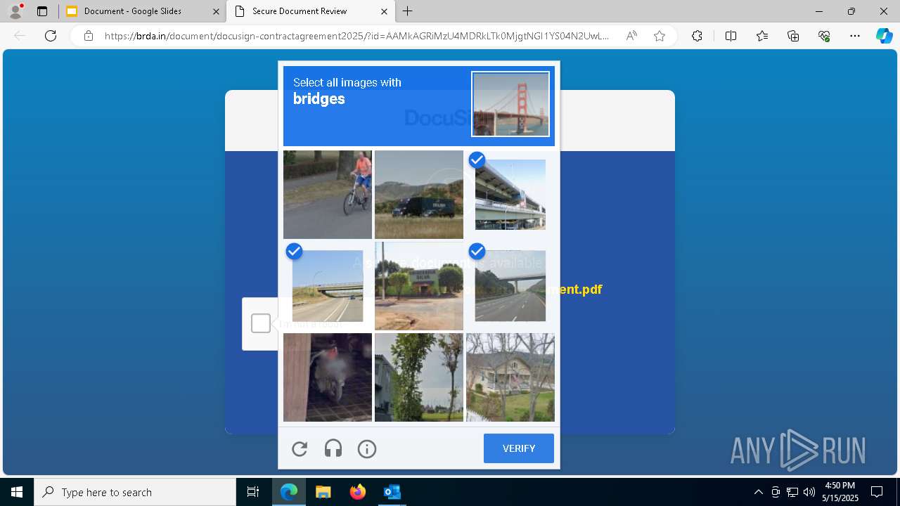Open the Windows Start menu
The image size is (900, 506).
click(17, 492)
